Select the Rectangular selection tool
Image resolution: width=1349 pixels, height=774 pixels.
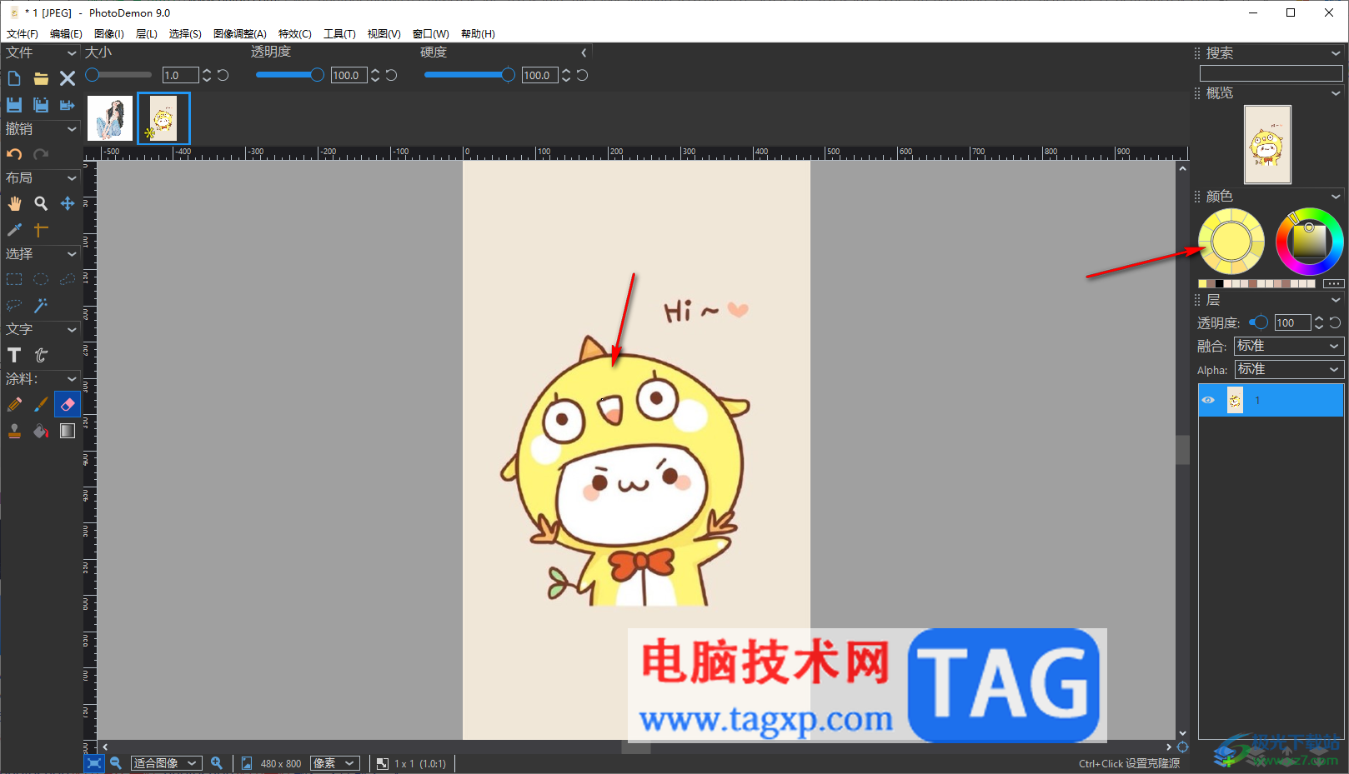tap(14, 279)
